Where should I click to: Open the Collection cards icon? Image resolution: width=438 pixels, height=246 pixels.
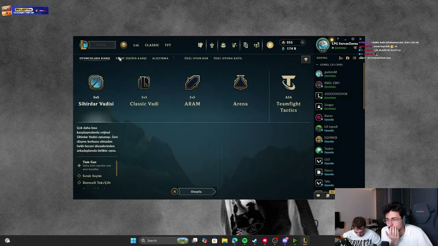click(201, 45)
